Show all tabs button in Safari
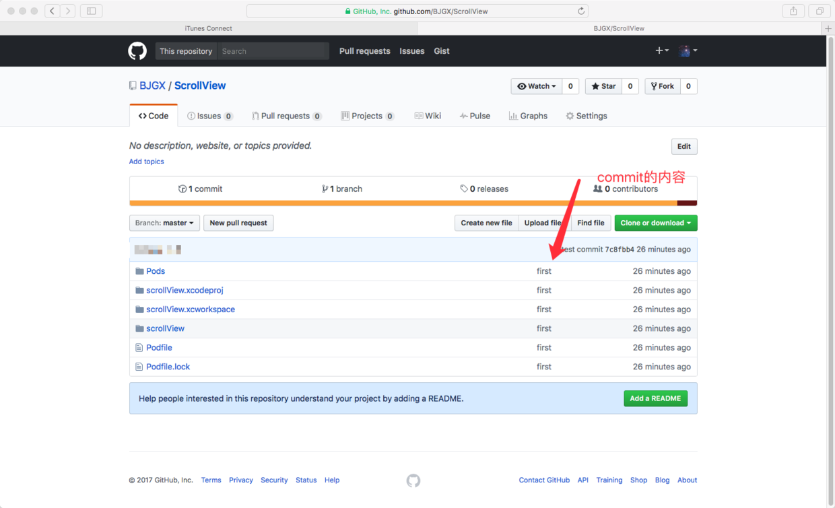Screen dimensions: 835x508 click(820, 11)
